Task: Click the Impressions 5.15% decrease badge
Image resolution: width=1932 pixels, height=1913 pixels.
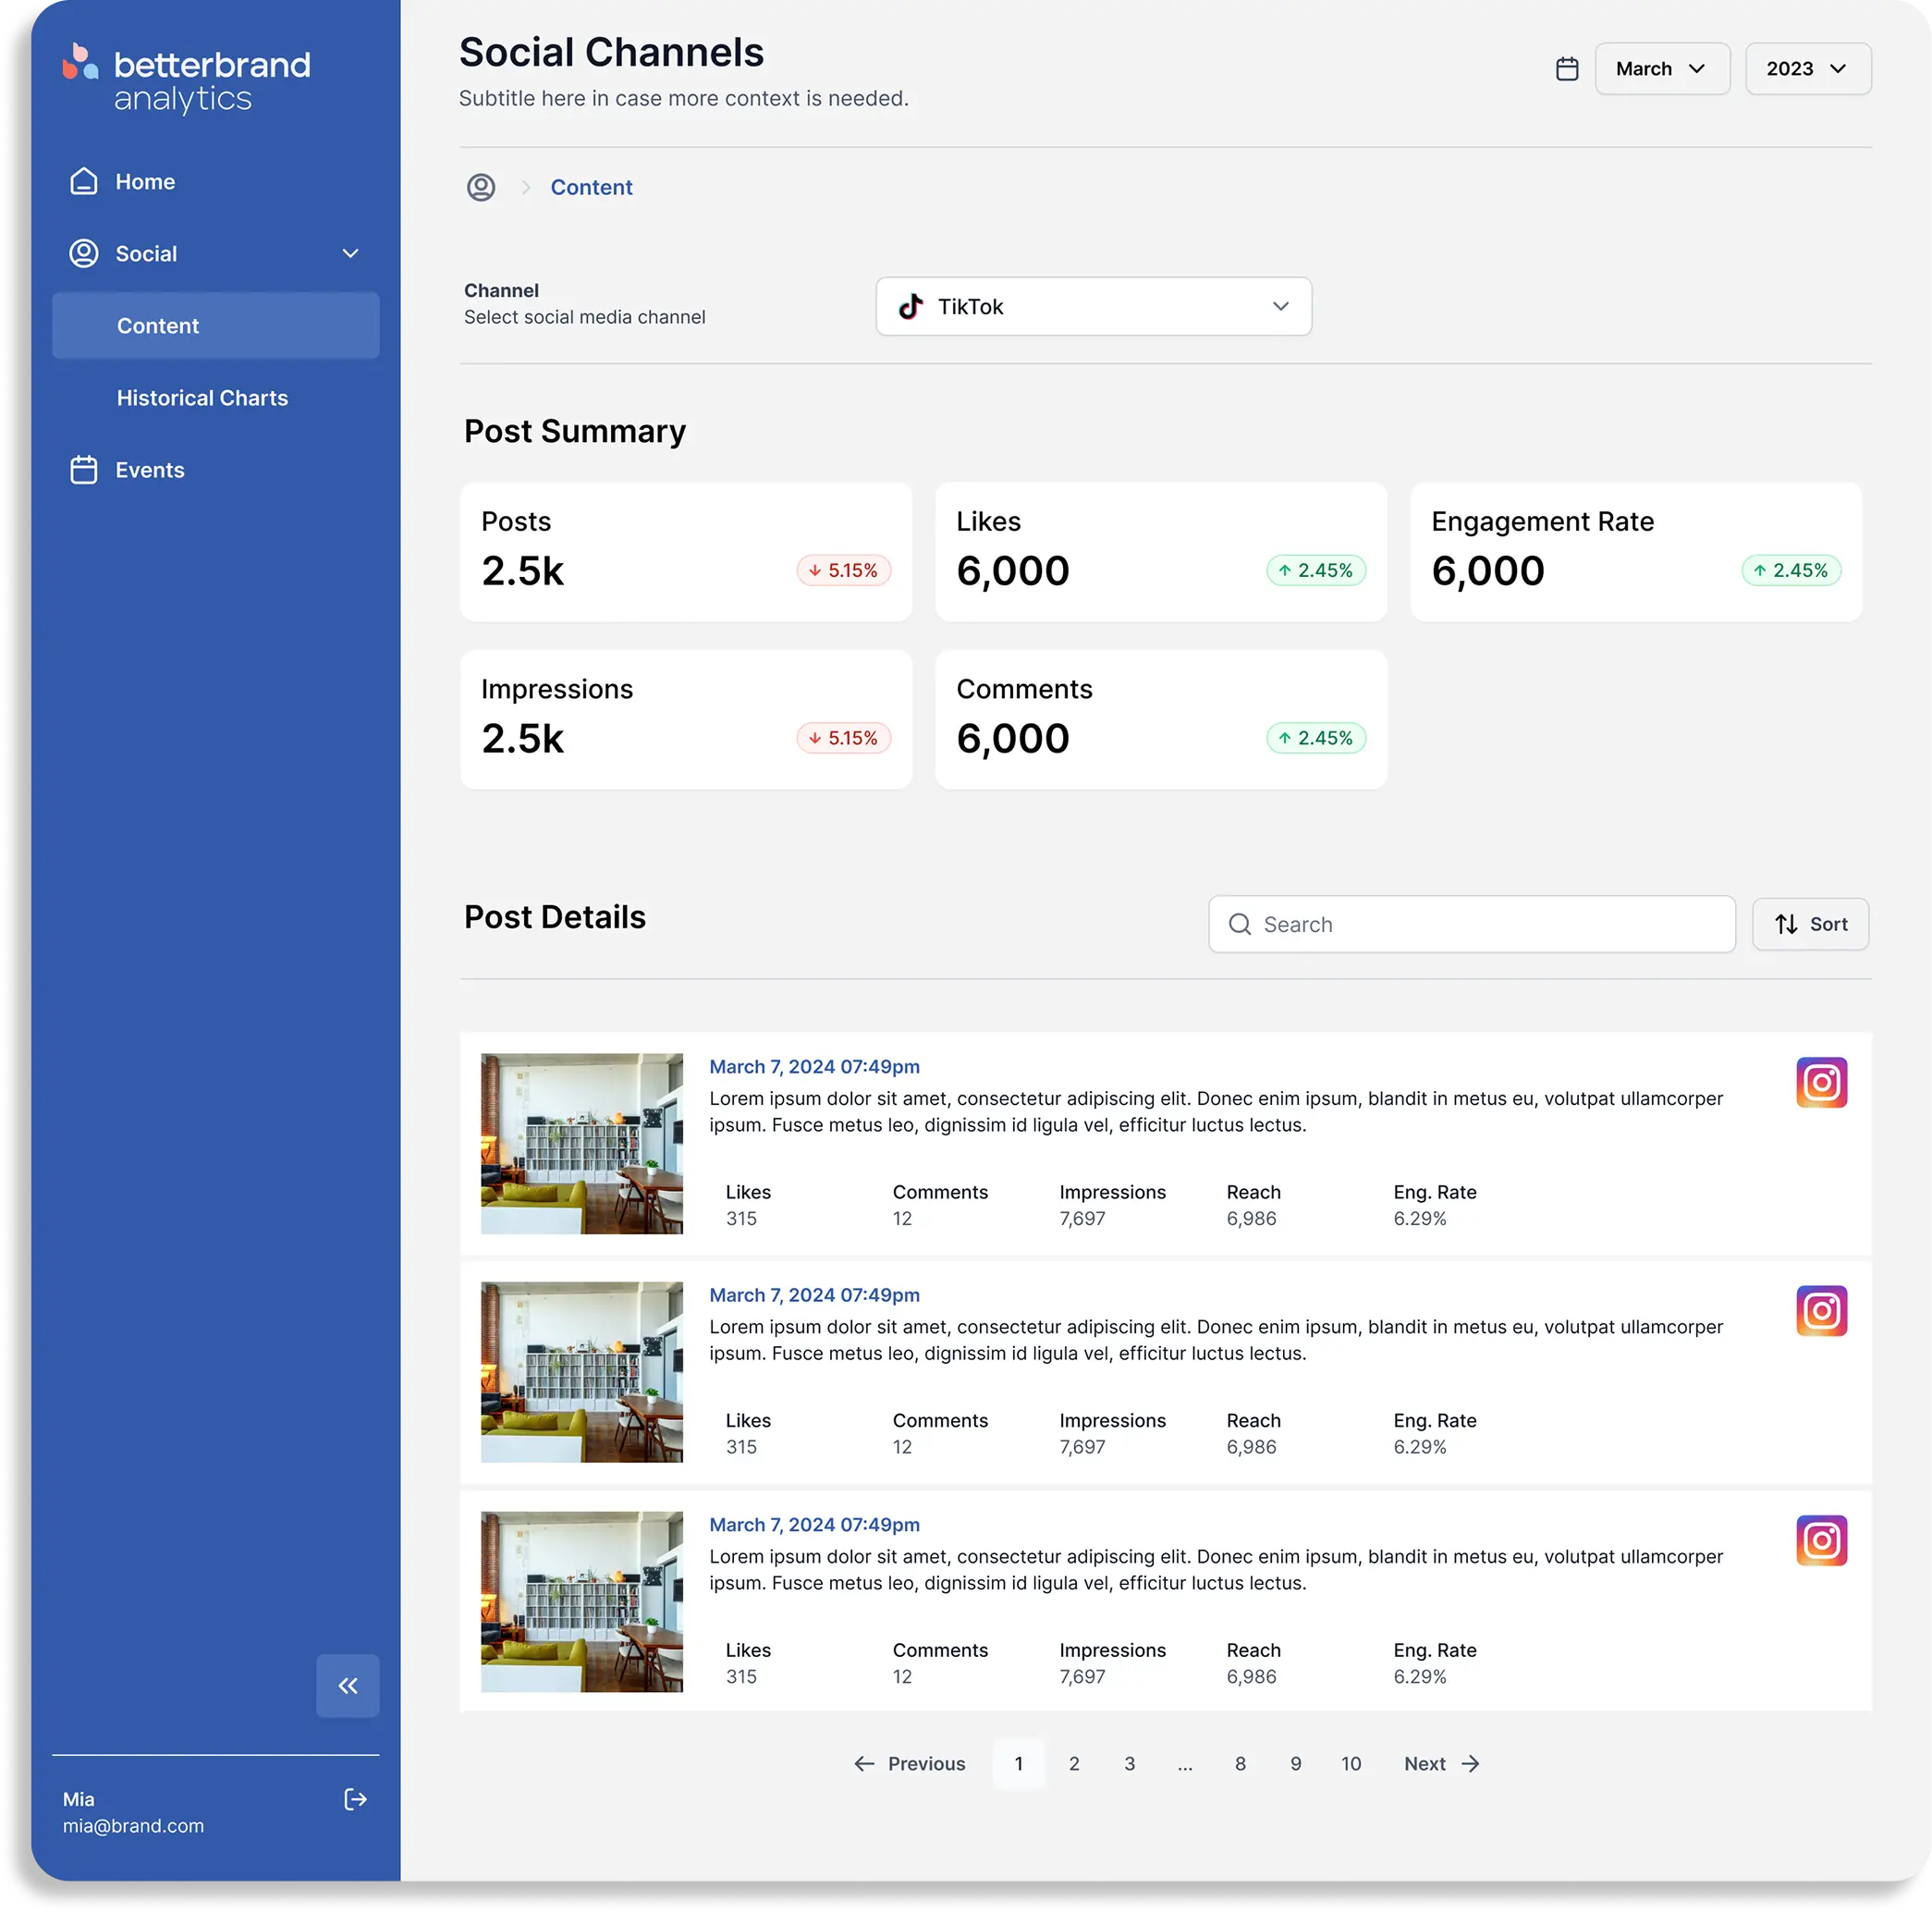Action: click(x=844, y=739)
